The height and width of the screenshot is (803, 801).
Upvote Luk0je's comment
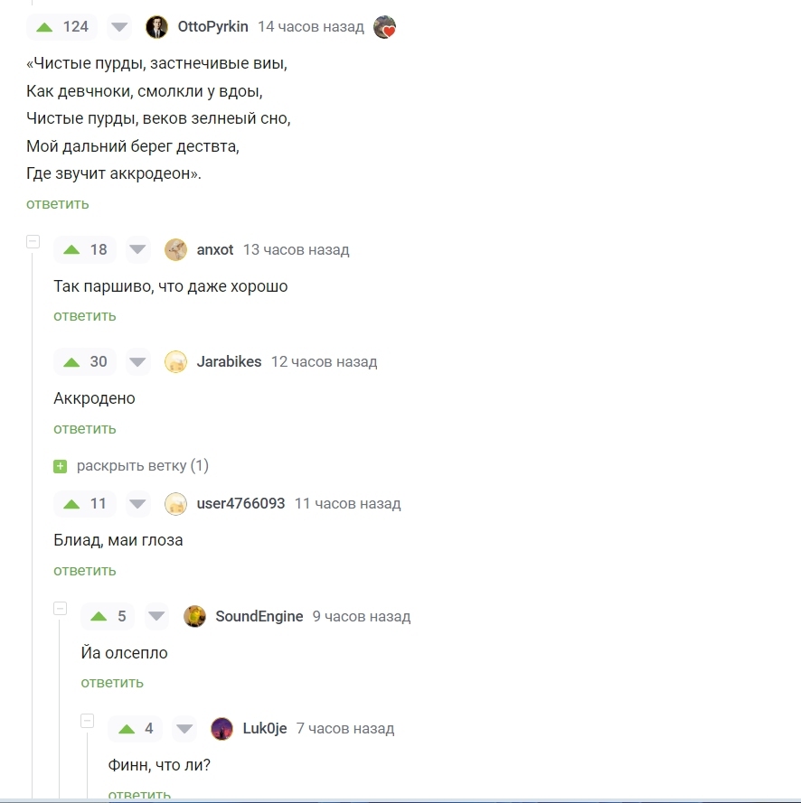tap(126, 729)
